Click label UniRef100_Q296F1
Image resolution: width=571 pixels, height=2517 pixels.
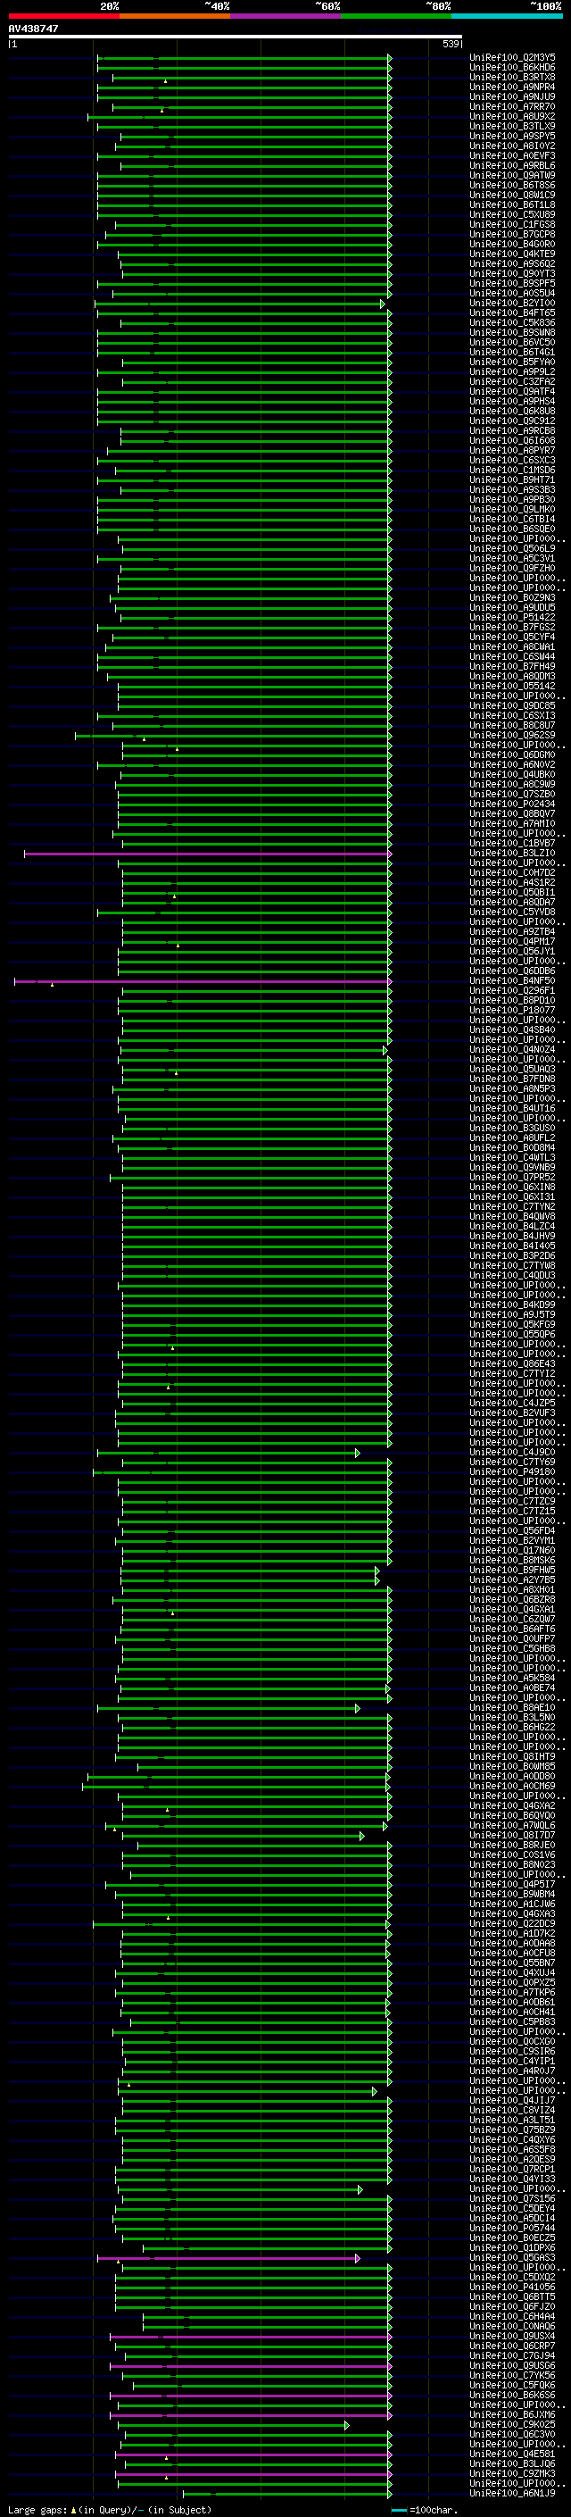[x=512, y=991]
